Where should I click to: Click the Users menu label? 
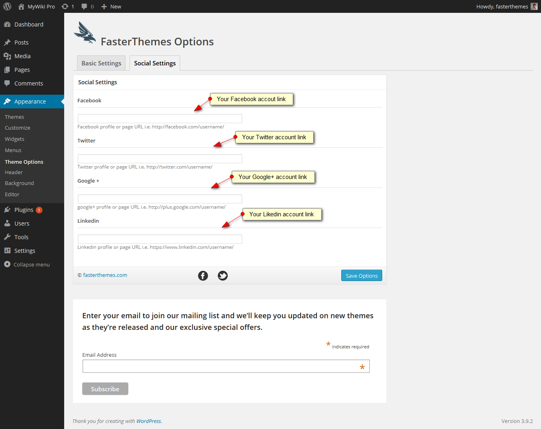pyautogui.click(x=22, y=224)
